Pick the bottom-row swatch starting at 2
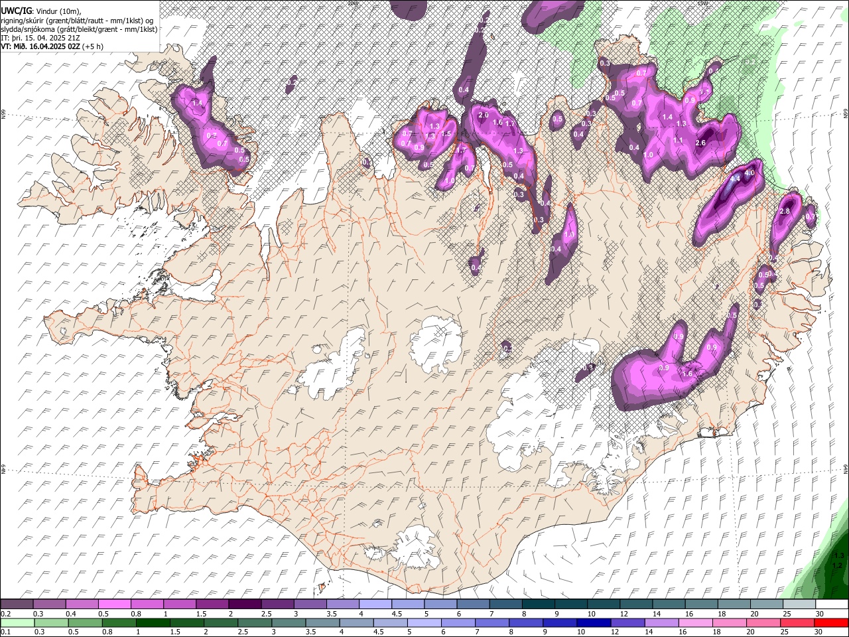The width and height of the screenshot is (849, 637). [x=220, y=622]
